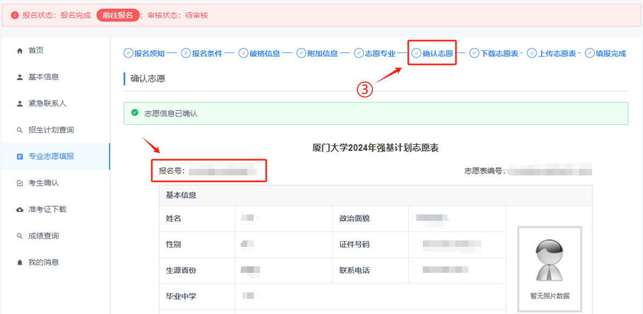Viewport: 643px width, 314px height.
Task: Click the search icon beside 招生计划查询
Action: (20, 130)
